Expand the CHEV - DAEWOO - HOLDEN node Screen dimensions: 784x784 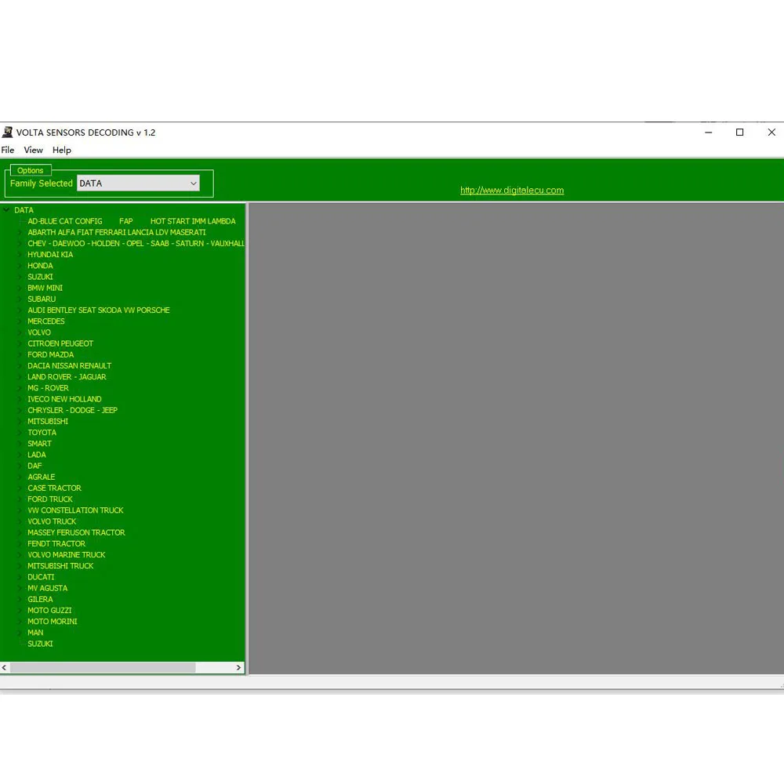click(20, 244)
